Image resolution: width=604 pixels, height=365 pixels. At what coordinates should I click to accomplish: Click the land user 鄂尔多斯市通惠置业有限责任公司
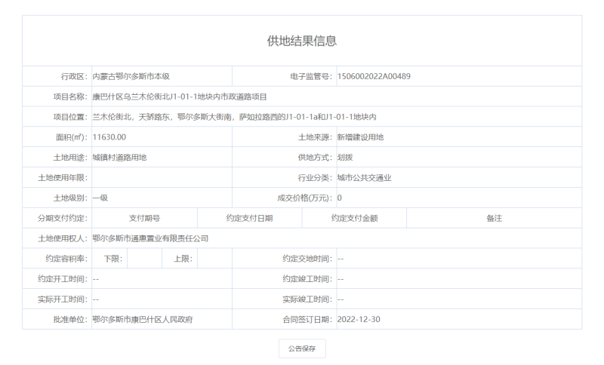point(150,238)
